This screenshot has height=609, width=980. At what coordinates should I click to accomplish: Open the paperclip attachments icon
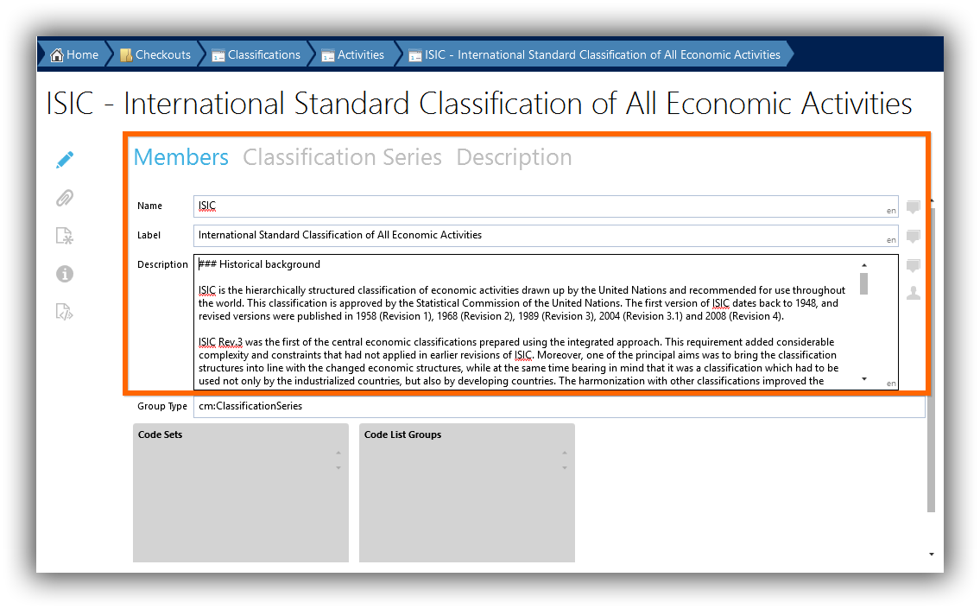[65, 198]
